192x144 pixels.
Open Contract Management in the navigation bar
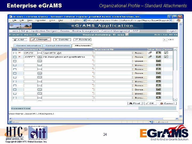tap(116, 31)
